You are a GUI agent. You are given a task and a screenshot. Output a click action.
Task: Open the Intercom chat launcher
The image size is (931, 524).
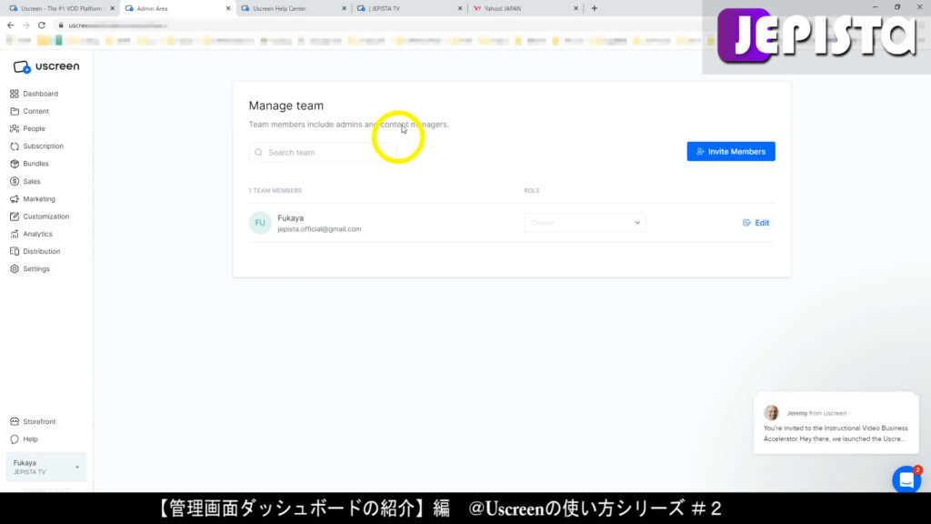(906, 479)
